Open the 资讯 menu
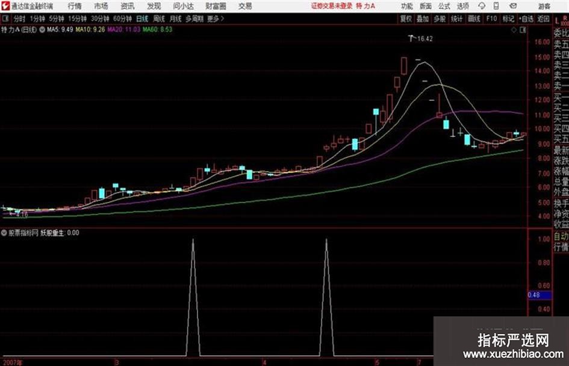 (x=128, y=6)
